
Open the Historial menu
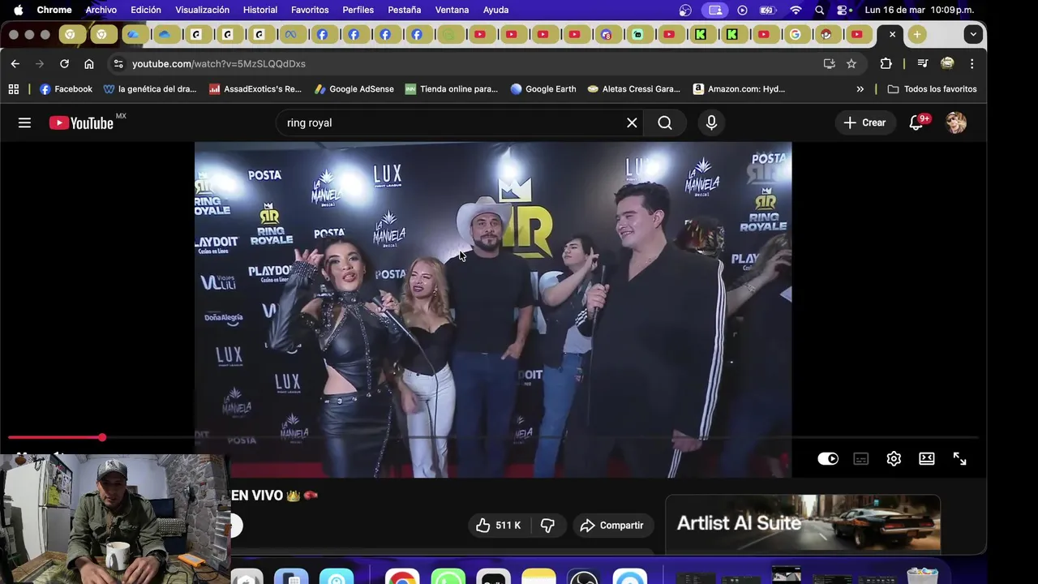[x=260, y=10]
